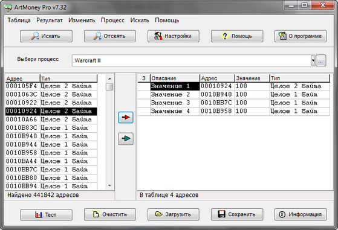
Task: Click the В таблице 4 адресов status text
Action: [x=169, y=195]
